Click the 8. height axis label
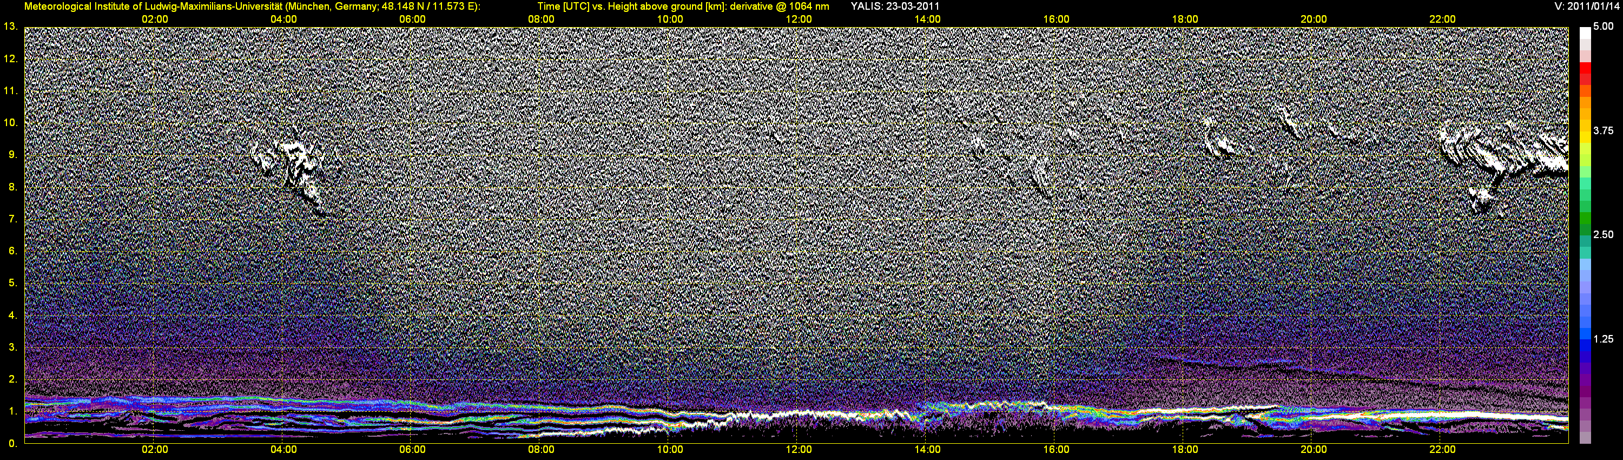 point(13,187)
